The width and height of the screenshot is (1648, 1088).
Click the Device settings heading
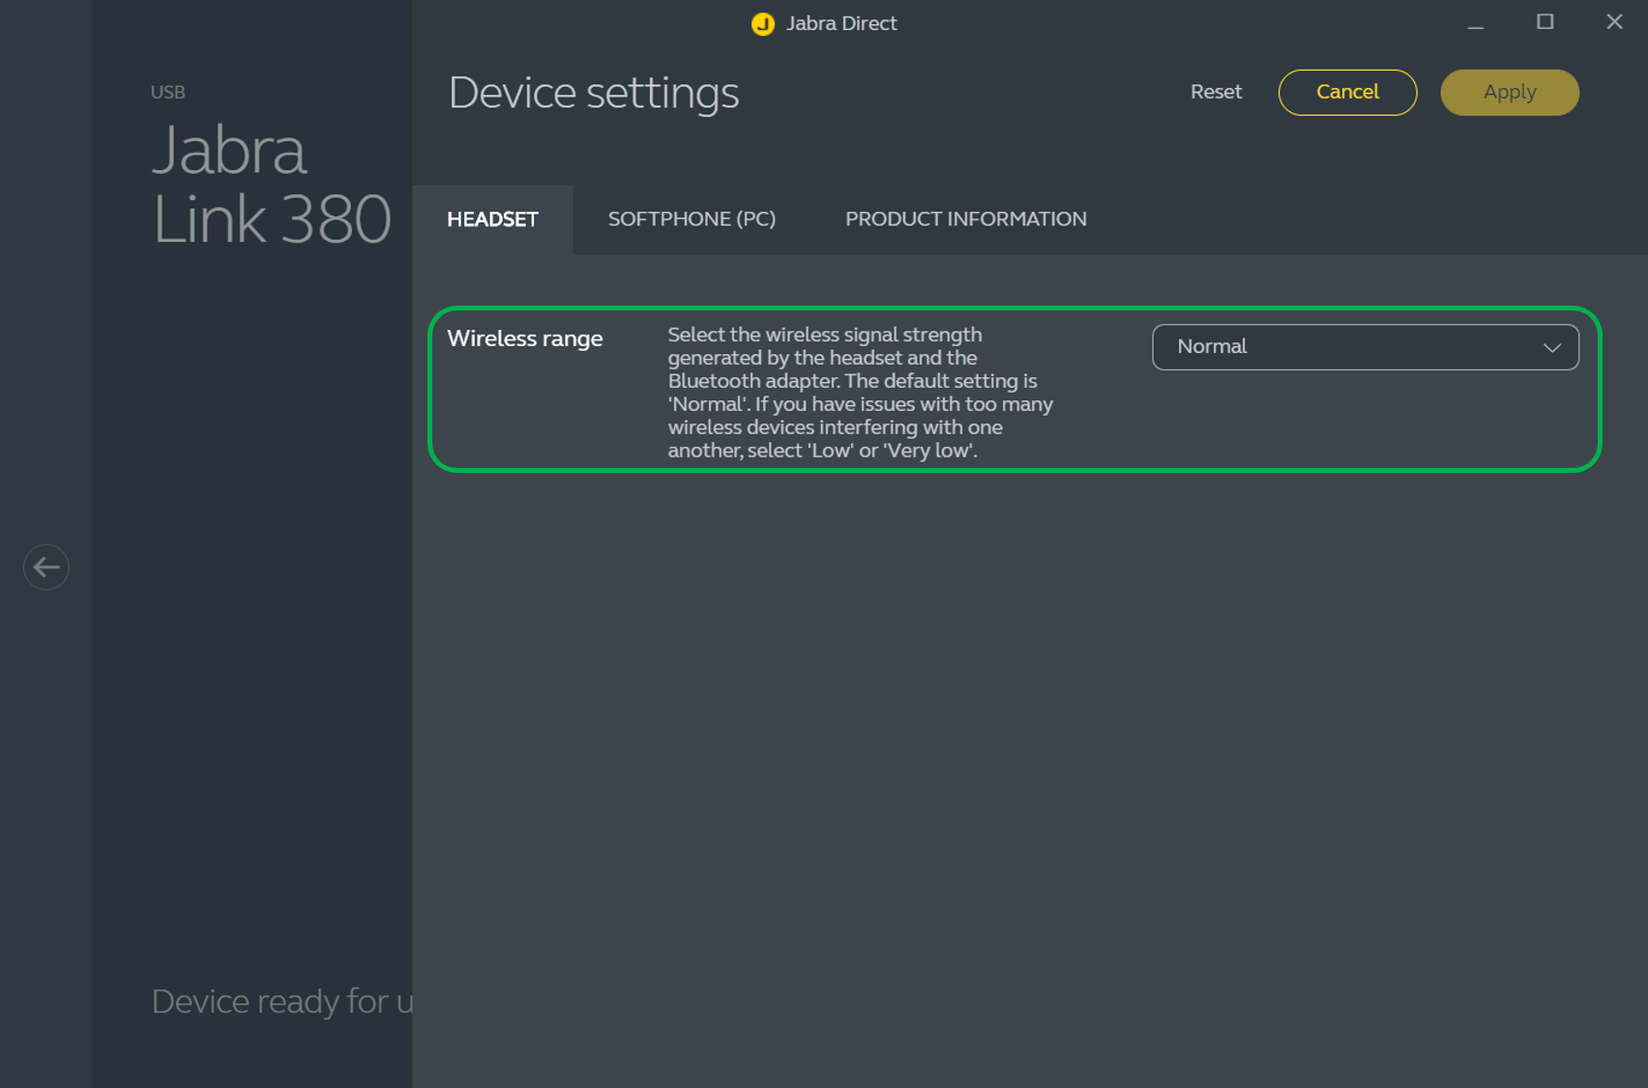(594, 94)
